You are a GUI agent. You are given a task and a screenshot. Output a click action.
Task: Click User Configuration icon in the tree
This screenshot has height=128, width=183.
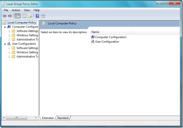coord(9,44)
